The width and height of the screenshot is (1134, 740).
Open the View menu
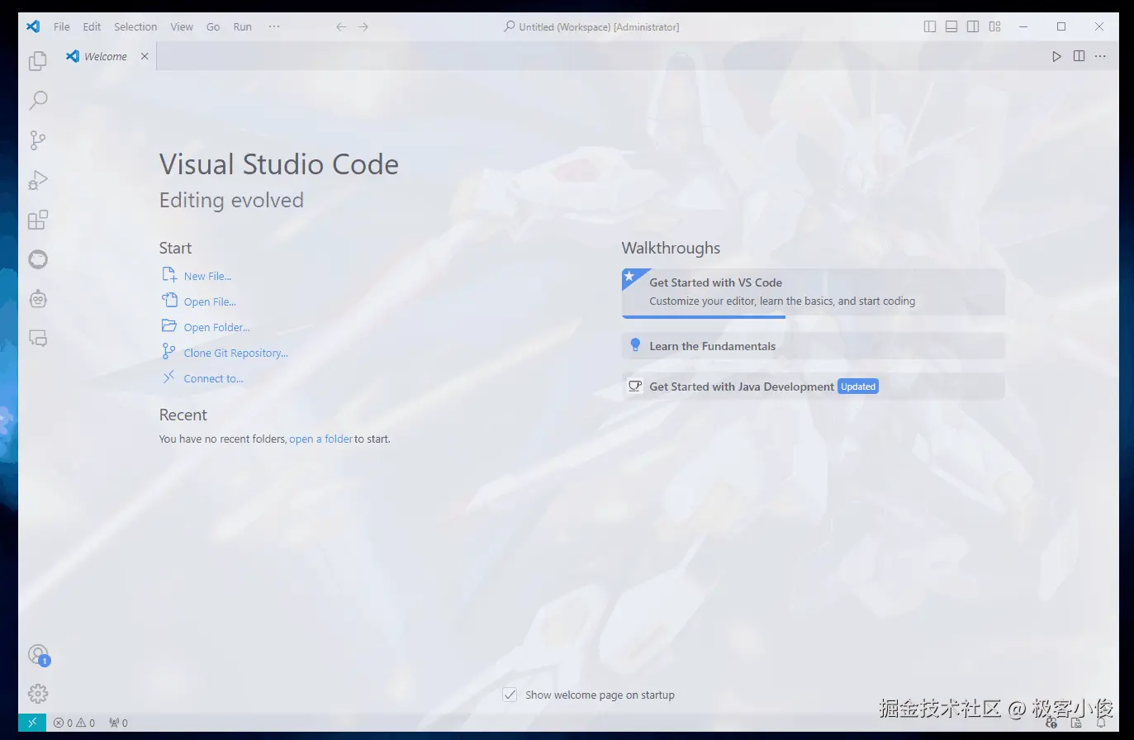tap(182, 26)
